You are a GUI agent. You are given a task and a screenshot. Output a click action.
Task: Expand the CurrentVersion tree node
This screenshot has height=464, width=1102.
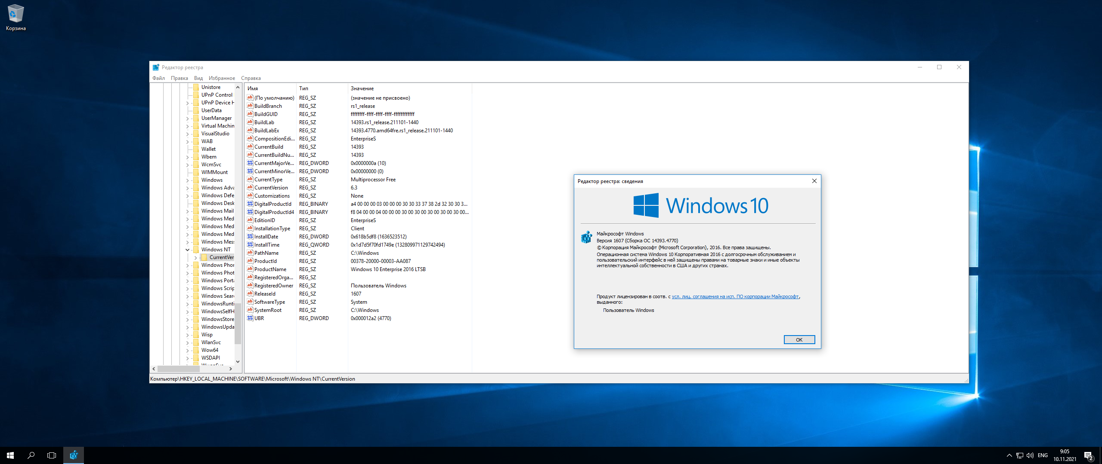(196, 257)
